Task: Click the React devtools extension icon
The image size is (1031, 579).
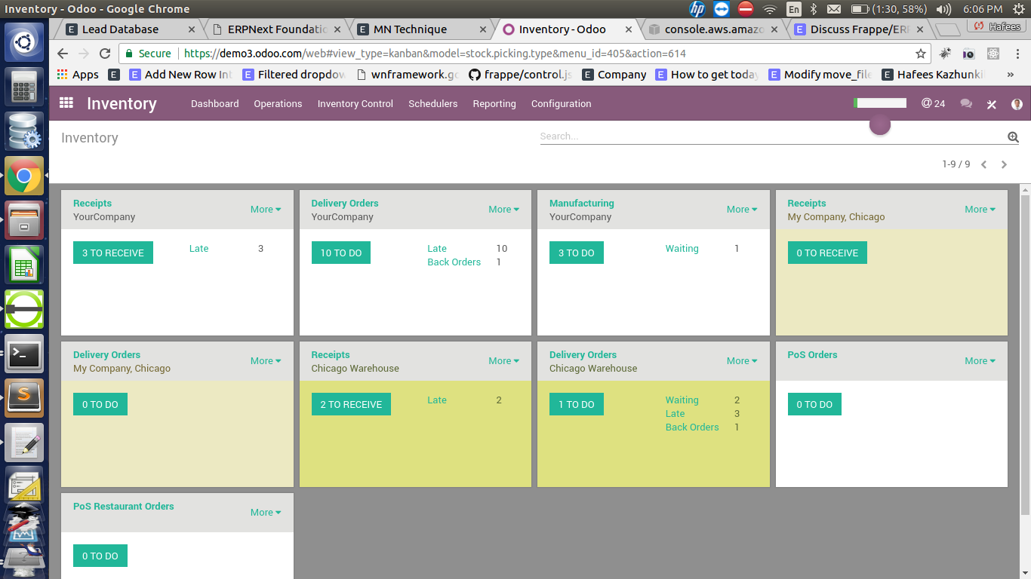Action: (x=993, y=54)
